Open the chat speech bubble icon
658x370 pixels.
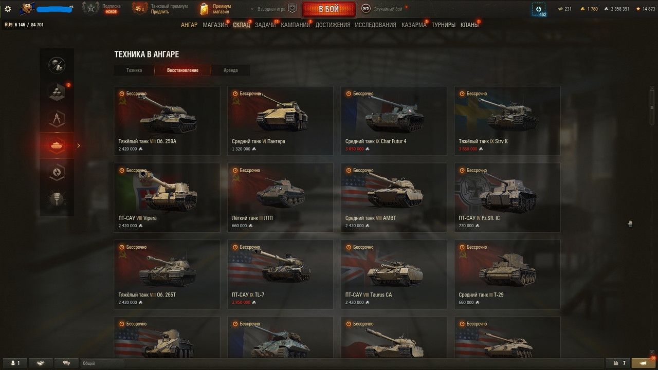point(66,363)
